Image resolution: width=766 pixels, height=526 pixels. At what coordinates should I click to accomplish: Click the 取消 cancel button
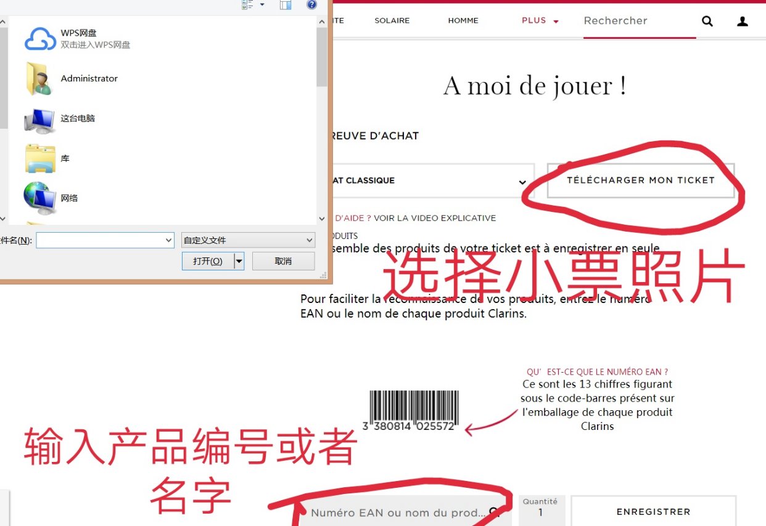click(x=283, y=261)
